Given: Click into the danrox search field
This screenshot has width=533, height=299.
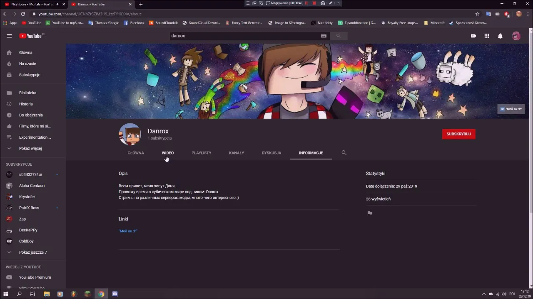Looking at the screenshot, I should click(244, 36).
